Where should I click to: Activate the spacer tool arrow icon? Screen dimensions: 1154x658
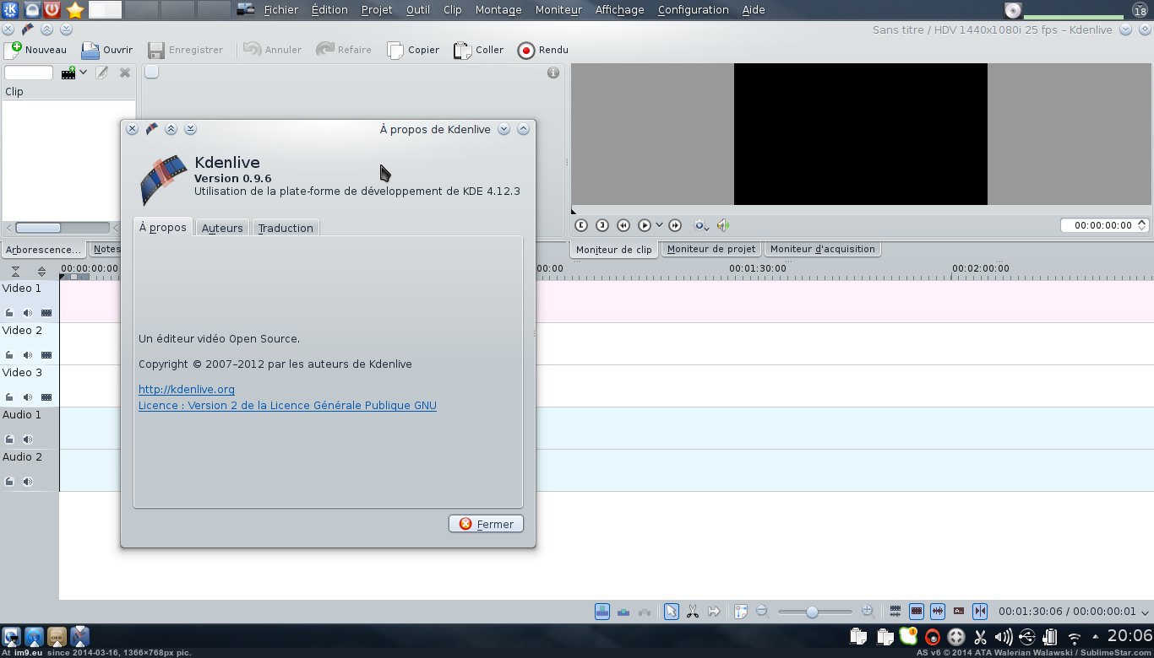pos(714,612)
